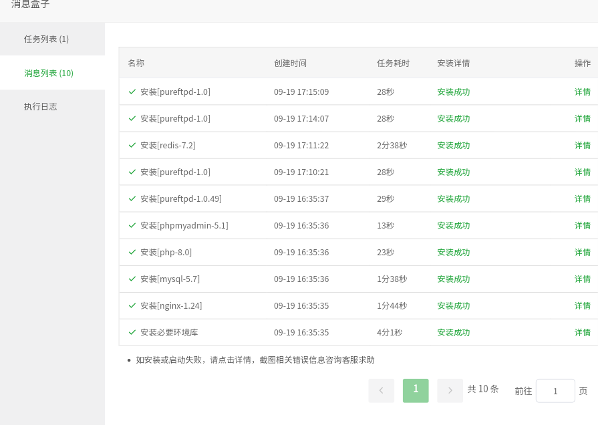Open 详情 for the mysql-5.7 row
Viewport: 598px width, 425px height.
click(x=583, y=279)
